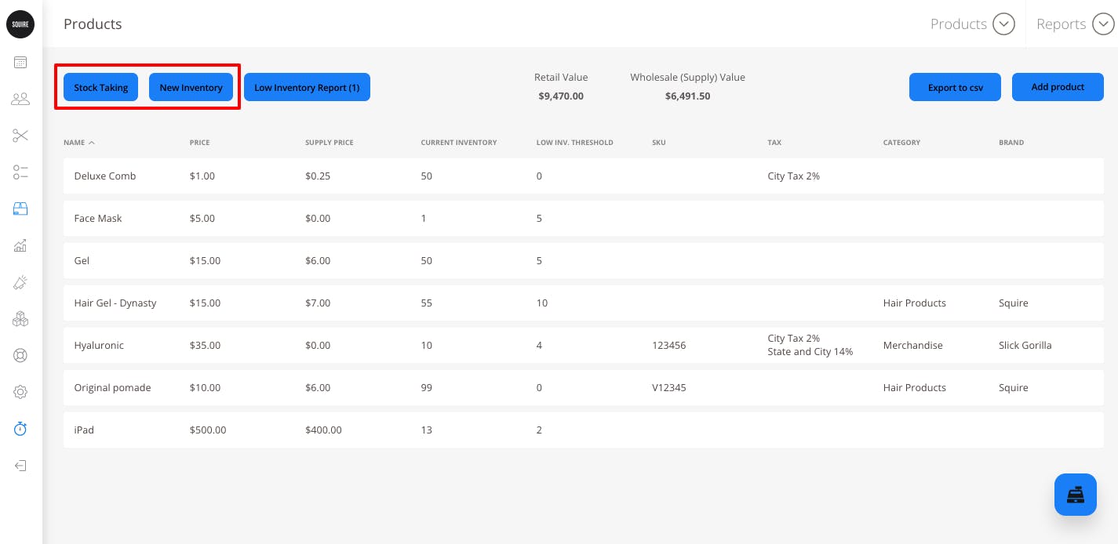Screen dimensions: 1118x544
Task: Click the Stock Taking button
Action: point(101,88)
